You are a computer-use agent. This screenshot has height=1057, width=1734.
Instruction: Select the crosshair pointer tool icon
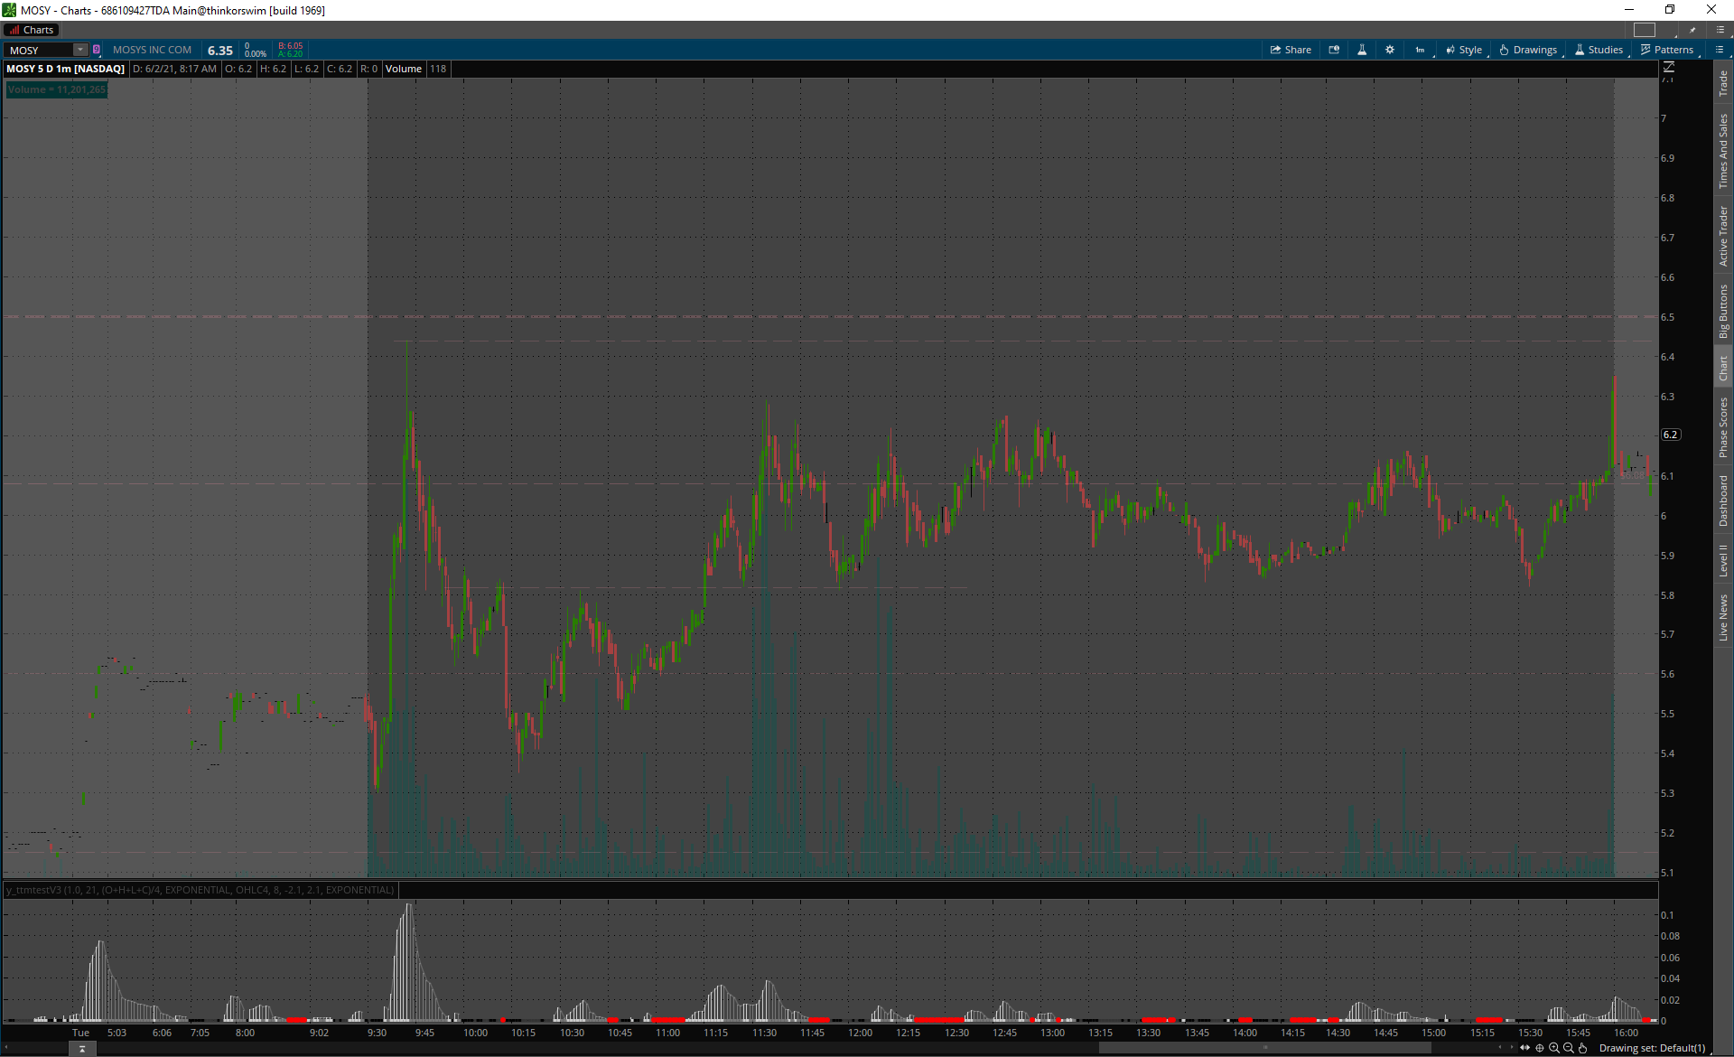[x=1540, y=1048]
